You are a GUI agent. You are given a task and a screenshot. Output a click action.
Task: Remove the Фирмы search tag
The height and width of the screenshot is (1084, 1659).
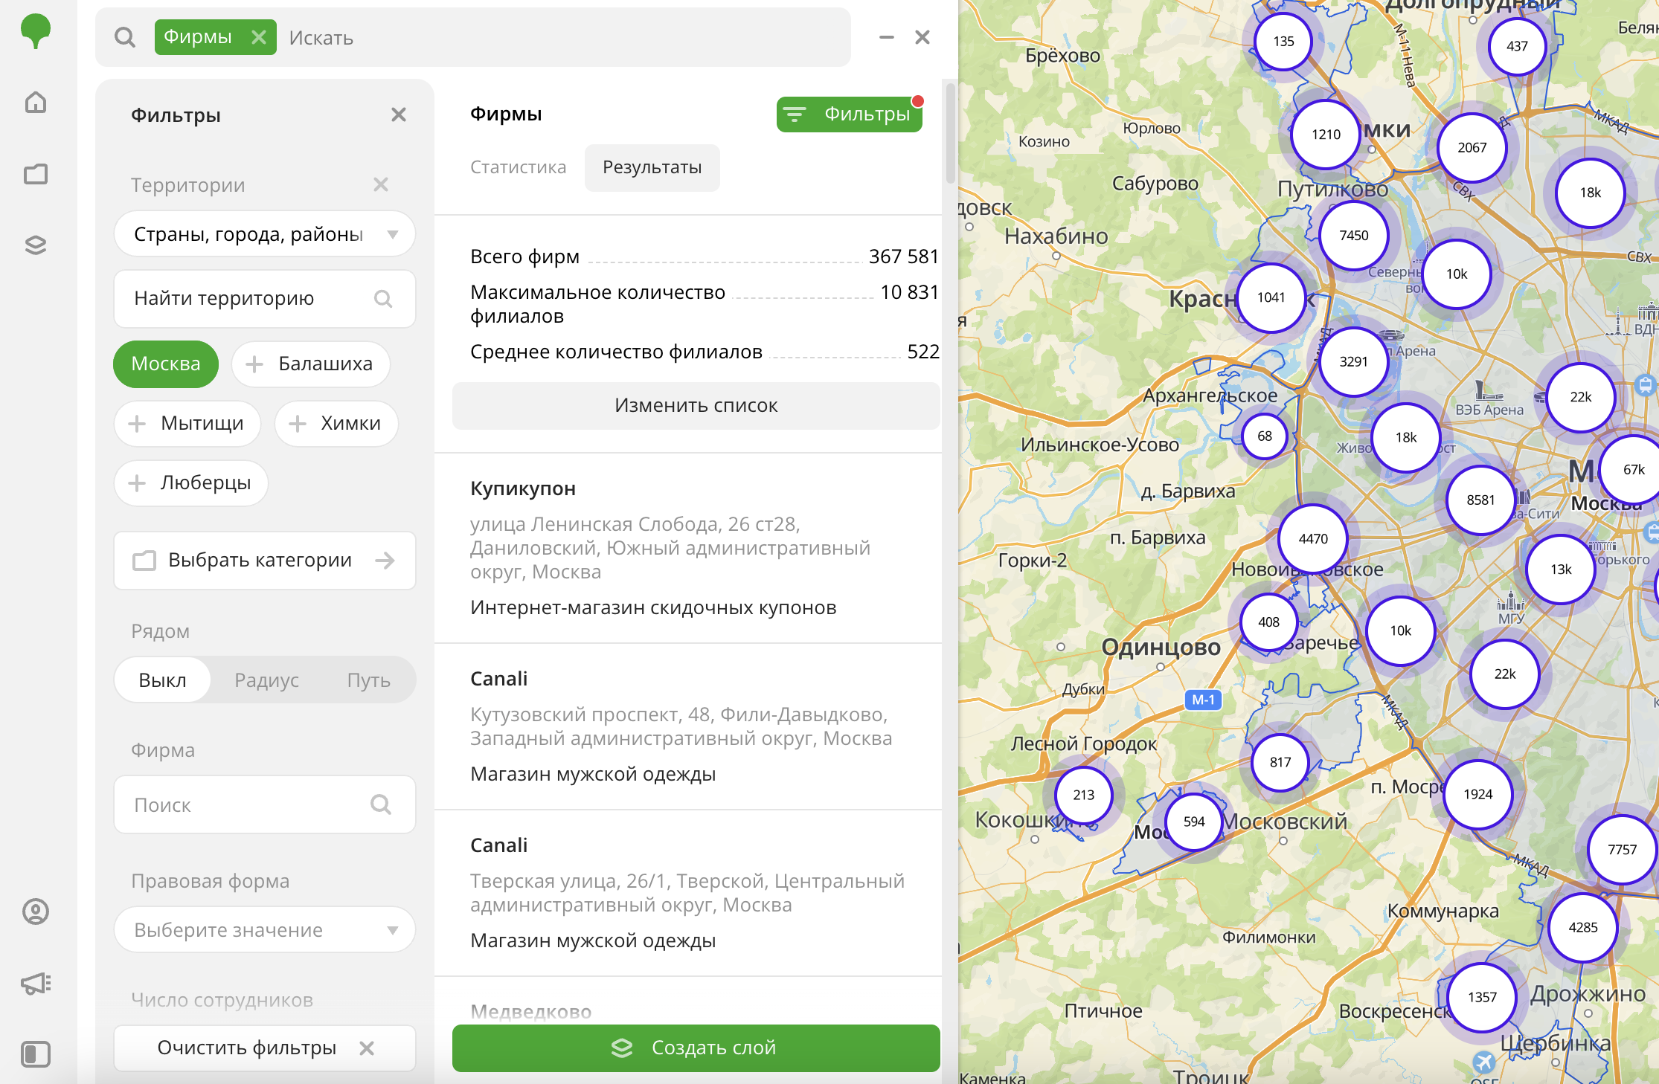259,37
